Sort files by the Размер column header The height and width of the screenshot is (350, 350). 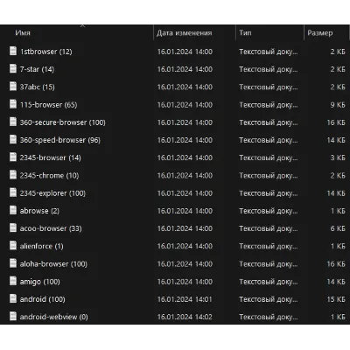[x=320, y=33]
